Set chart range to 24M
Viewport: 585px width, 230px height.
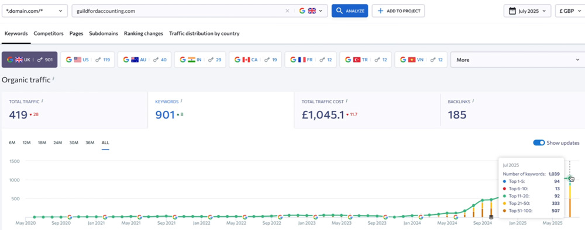point(57,142)
